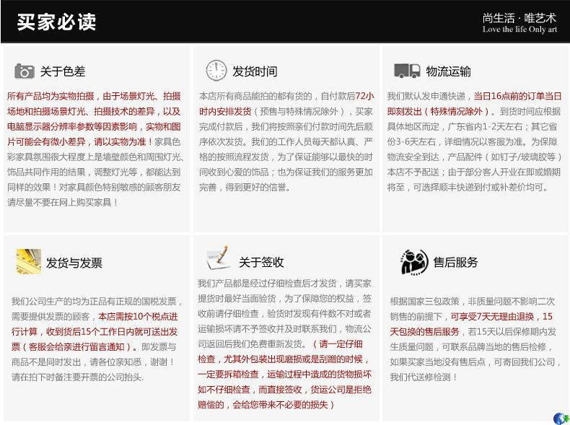Click the delivery truck icon beside 物流运输

pos(407,71)
